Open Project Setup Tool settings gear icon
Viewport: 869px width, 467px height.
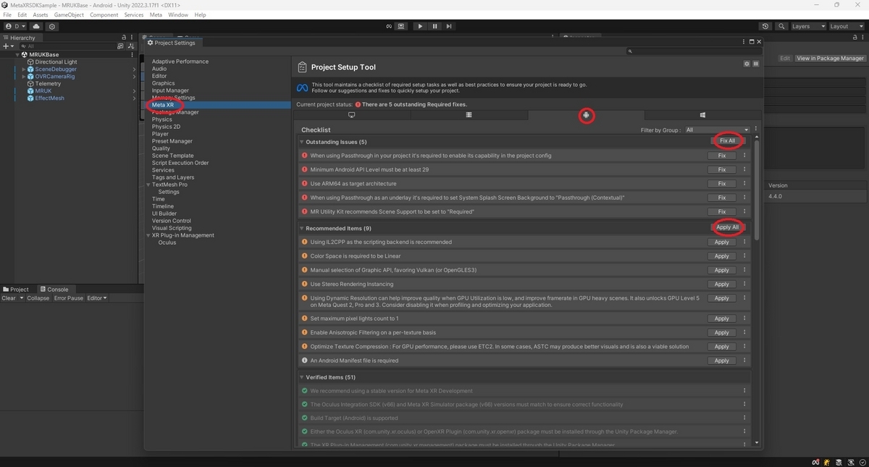[747, 64]
